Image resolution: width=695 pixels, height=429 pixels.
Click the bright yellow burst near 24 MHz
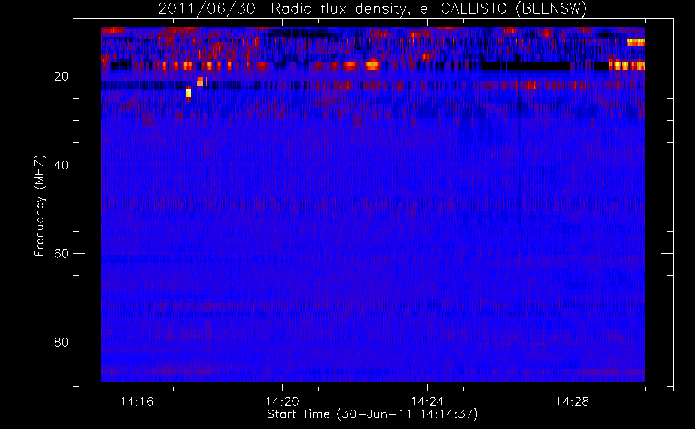(x=189, y=93)
